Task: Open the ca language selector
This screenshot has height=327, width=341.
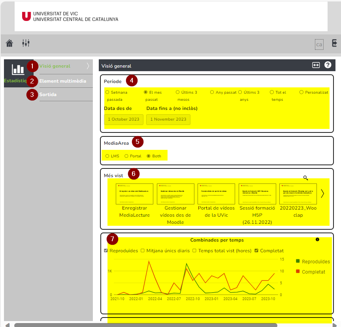Action: coord(319,45)
